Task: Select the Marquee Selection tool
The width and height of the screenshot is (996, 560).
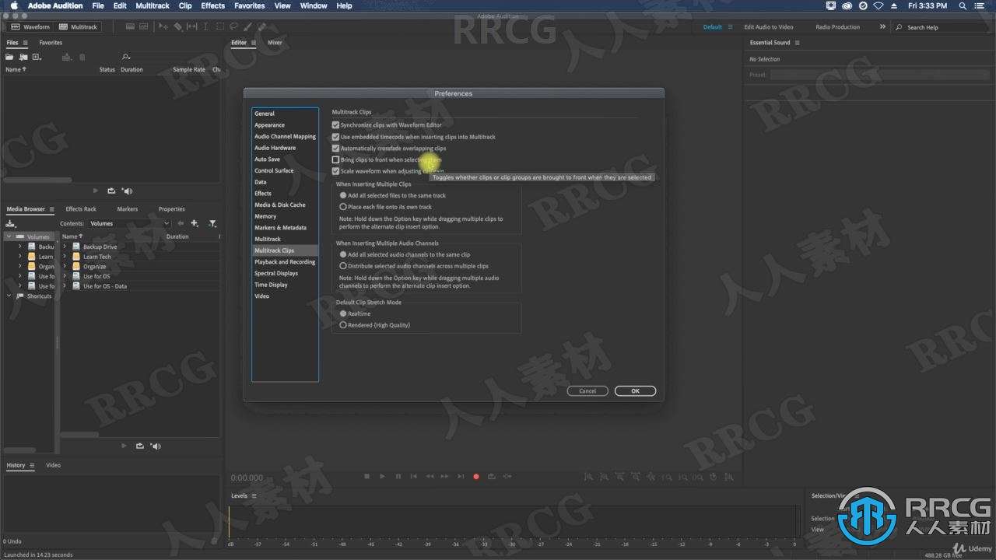Action: click(219, 26)
